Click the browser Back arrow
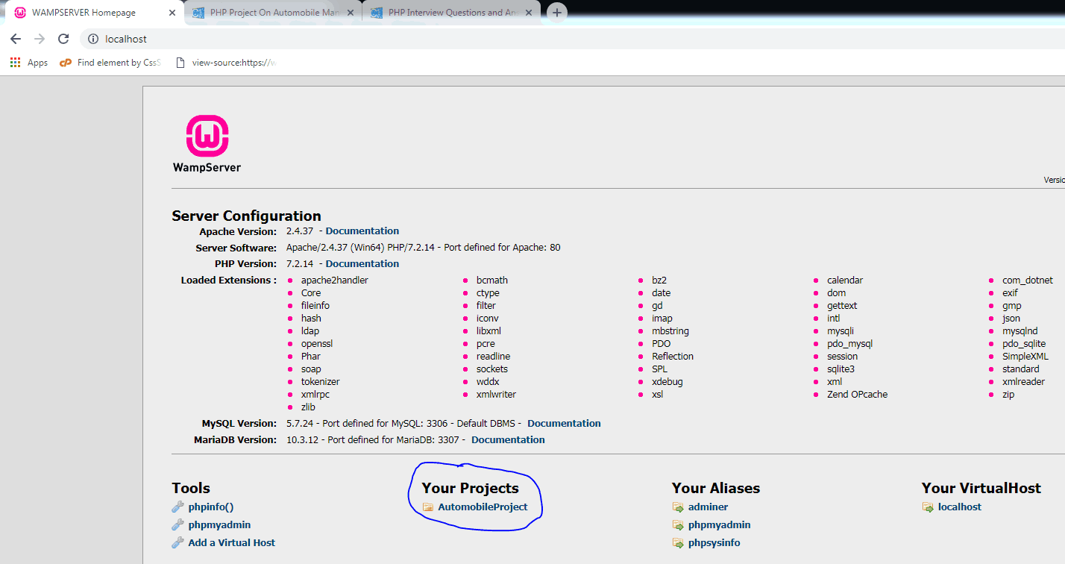Image resolution: width=1065 pixels, height=564 pixels. (x=16, y=39)
